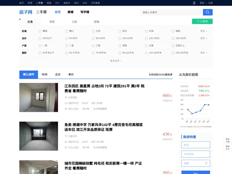232x174 pixels.
Task: Click star follow icon beside 721人关注
Action: point(66,147)
